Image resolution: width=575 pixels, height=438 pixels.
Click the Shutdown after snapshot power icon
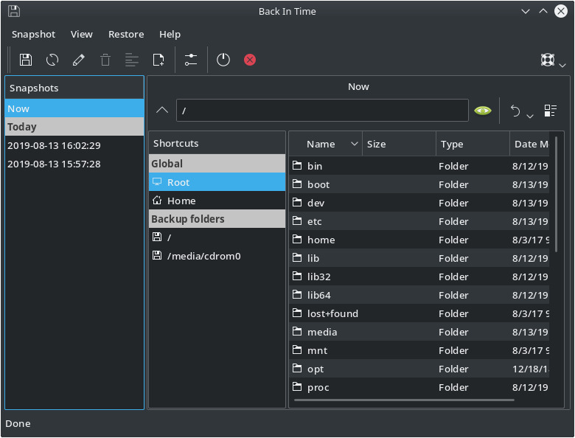pyautogui.click(x=223, y=60)
